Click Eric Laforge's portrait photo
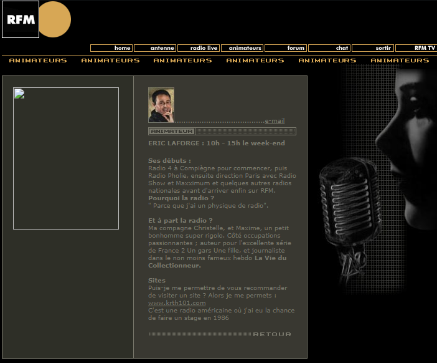437x363 pixels. [x=161, y=105]
